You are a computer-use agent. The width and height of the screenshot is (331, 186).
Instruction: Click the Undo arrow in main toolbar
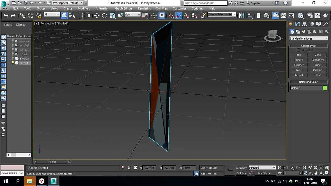tap(6, 15)
